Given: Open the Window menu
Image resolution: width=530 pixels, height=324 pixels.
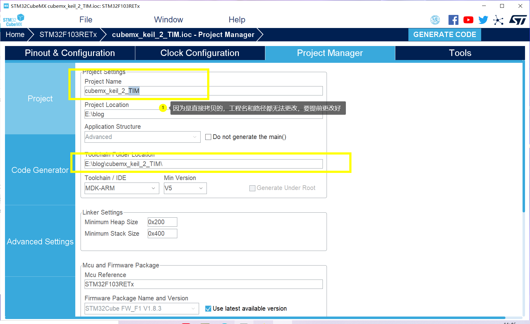Looking at the screenshot, I should [x=169, y=20].
